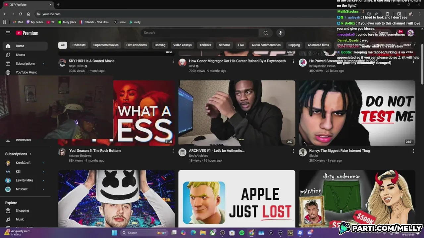Filter feed by Sitcoms chip

tap(225, 45)
